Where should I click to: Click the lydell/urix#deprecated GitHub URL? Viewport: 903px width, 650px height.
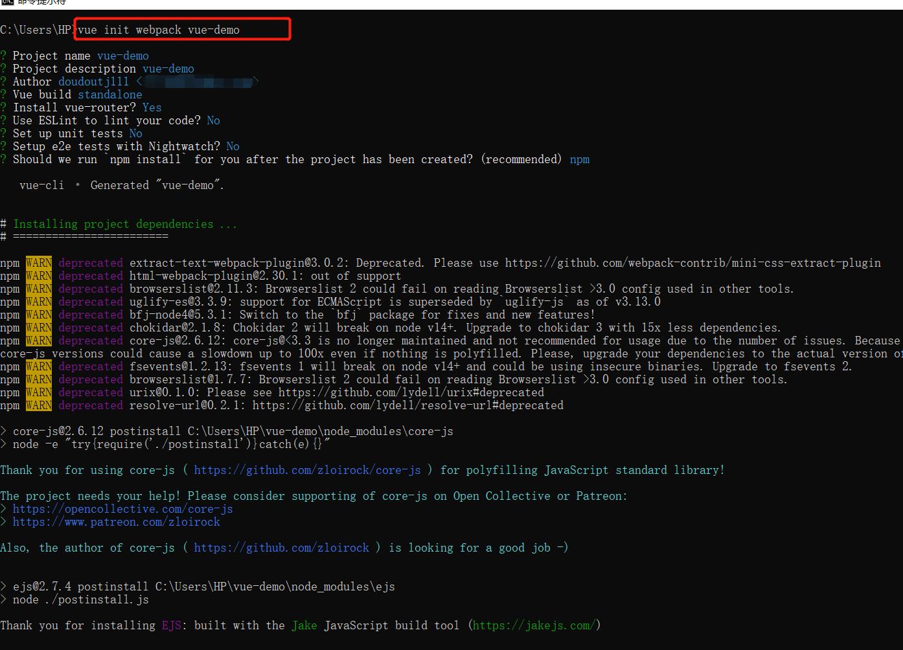tap(411, 392)
